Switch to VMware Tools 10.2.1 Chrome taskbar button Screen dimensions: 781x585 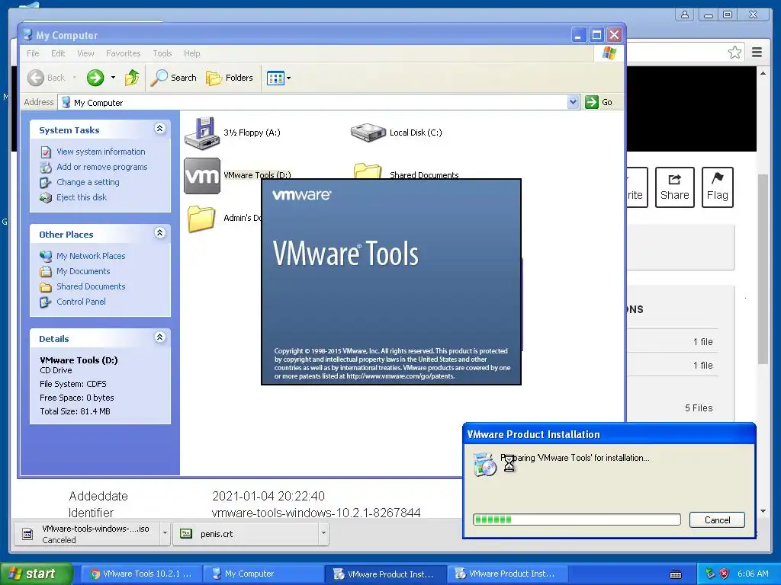[x=141, y=574]
